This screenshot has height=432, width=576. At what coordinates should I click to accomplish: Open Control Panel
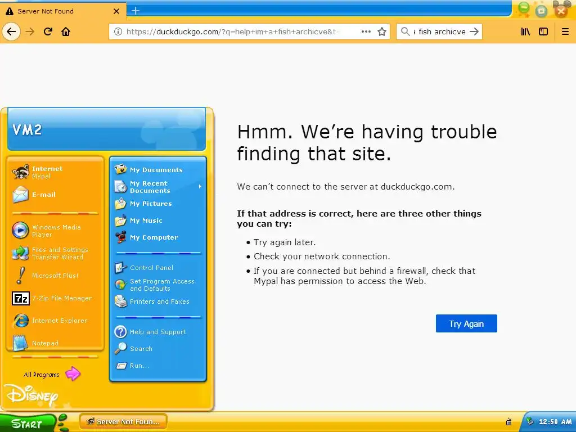pyautogui.click(x=158, y=268)
